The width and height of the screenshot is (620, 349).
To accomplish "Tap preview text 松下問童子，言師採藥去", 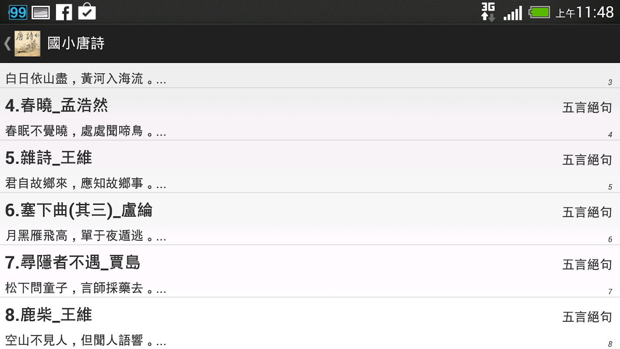I will coord(85,288).
